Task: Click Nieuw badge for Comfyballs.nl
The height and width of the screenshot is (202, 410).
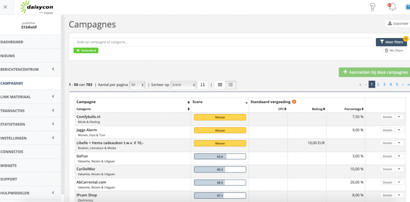Action: (x=220, y=117)
